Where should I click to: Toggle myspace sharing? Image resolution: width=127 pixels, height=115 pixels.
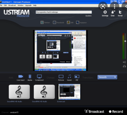tap(81, 22)
